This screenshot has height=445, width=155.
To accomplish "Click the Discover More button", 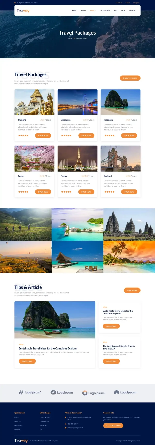I will coord(130,78).
